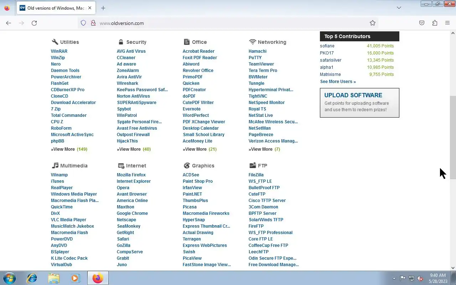Open the See More Users link
The height and width of the screenshot is (285, 456).
point(338,82)
